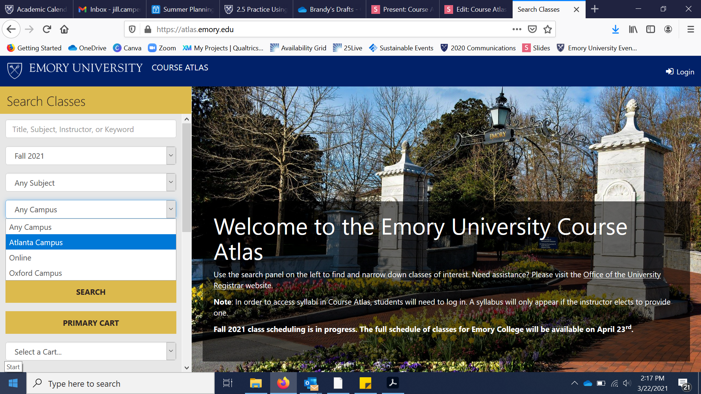The image size is (701, 394).
Task: Go to browser home page icon
Action: [64, 29]
